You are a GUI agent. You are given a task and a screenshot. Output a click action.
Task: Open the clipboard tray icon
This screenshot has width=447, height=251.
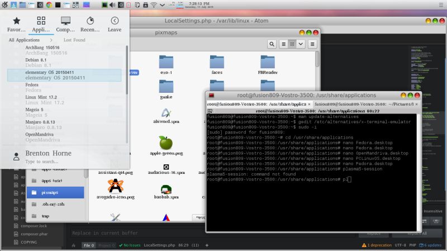[x=137, y=5]
